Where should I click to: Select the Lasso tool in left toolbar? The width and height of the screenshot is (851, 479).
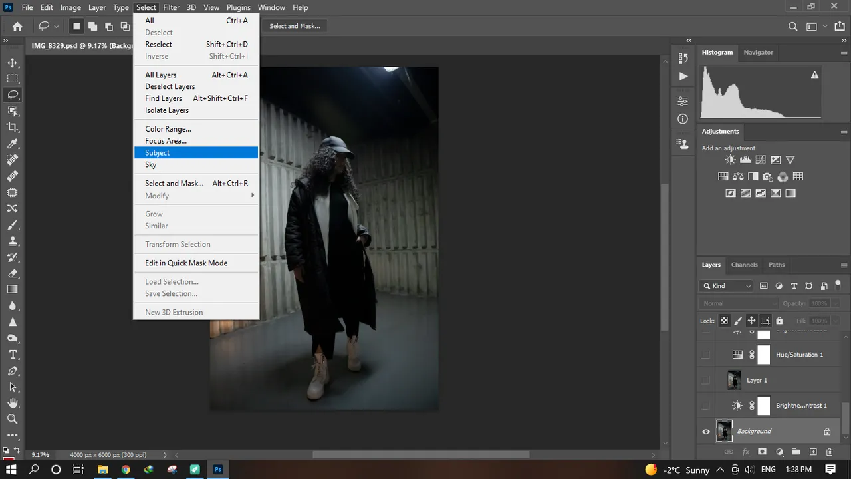pyautogui.click(x=12, y=95)
